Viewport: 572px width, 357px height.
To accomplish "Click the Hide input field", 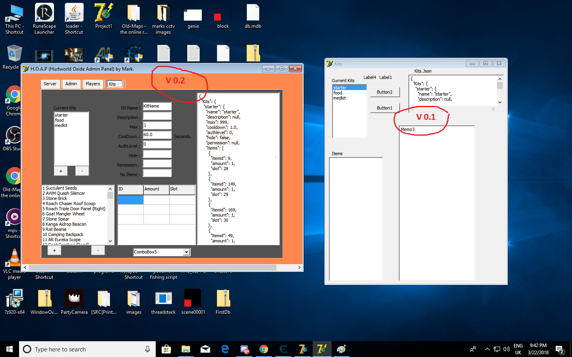I will pyautogui.click(x=157, y=154).
